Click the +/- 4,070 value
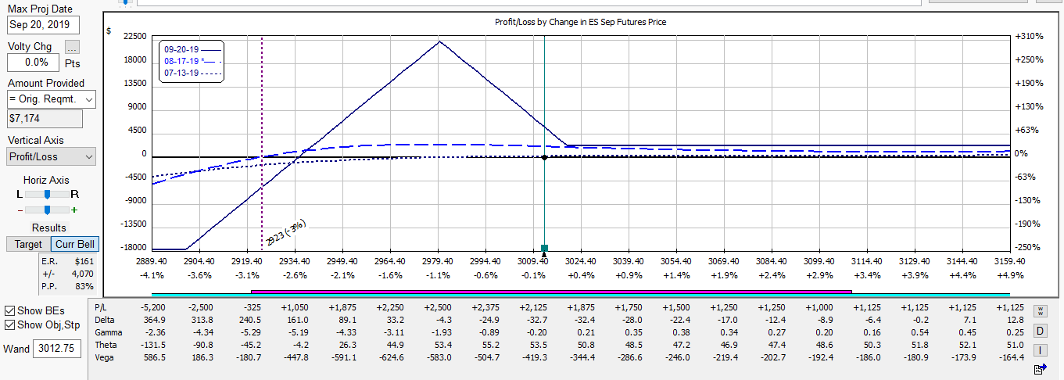The image size is (1064, 380). click(x=82, y=274)
